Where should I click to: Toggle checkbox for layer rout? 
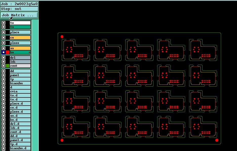(4, 66)
